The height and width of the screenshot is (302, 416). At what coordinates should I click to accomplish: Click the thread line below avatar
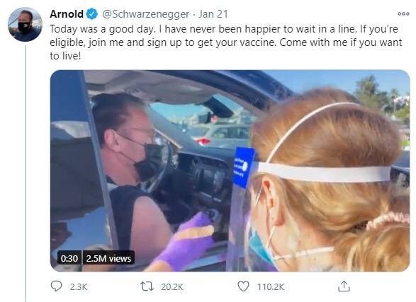26,173
